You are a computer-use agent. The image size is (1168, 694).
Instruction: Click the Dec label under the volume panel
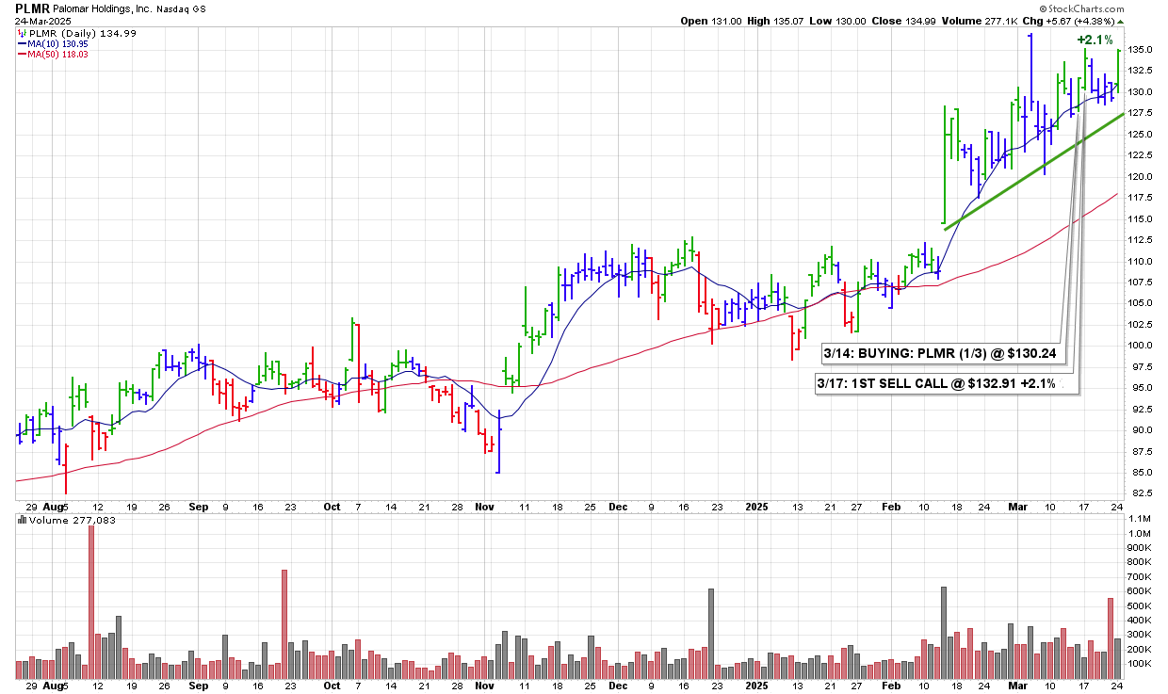point(619,686)
